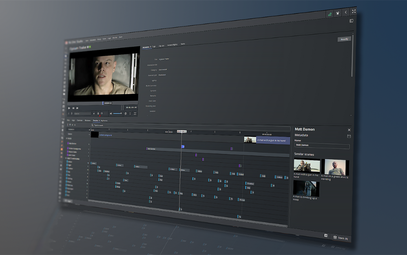Viewport: 407px width, 255px height.
Task: Click the speaker volume icon in player
Action: point(111,113)
